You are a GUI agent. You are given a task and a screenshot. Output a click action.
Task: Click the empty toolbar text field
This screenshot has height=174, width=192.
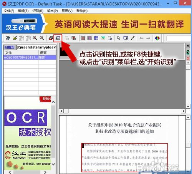(x=179, y=38)
